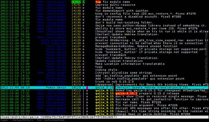Select 'don't reconnect a disabled account' commit

tap(138, 17)
